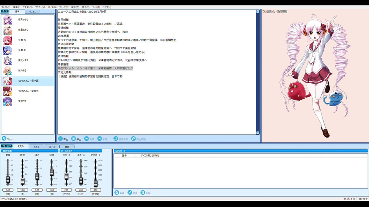
Task: Switch to the ユーザー voice tab
Action: tap(32, 12)
